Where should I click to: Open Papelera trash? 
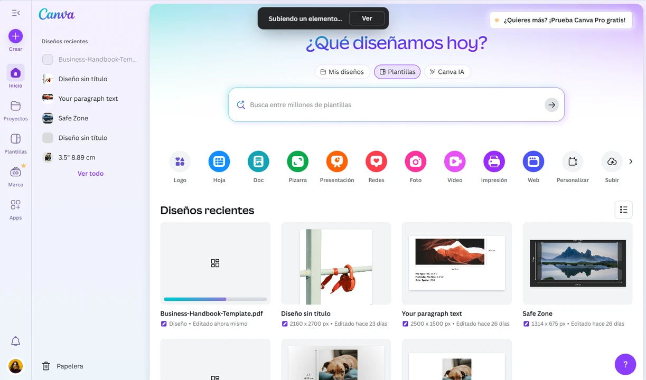tap(62, 366)
